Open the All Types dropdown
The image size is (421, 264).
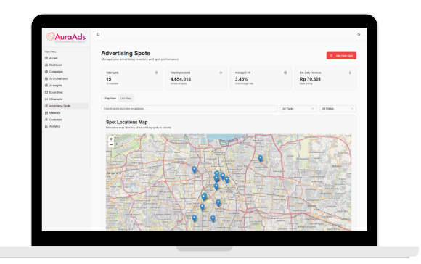pyautogui.click(x=298, y=109)
